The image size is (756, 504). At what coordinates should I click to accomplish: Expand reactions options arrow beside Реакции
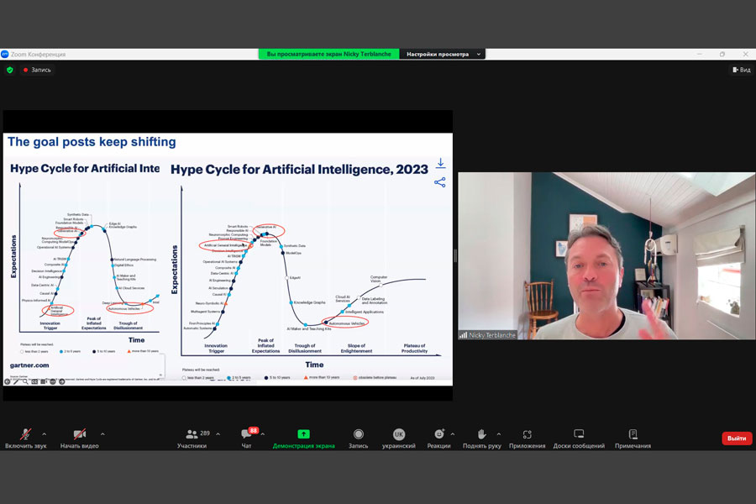click(453, 434)
